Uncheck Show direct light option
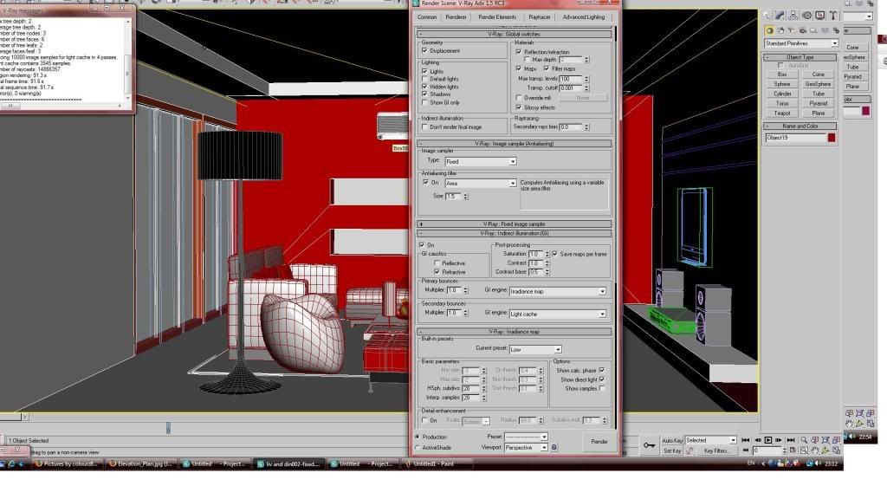 601,379
